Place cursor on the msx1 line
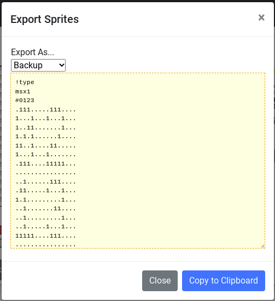Screen dimensions: 275x301 pos(23,92)
